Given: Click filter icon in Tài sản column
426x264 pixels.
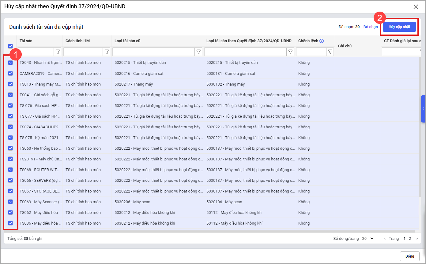Looking at the screenshot, I should 58,52.
